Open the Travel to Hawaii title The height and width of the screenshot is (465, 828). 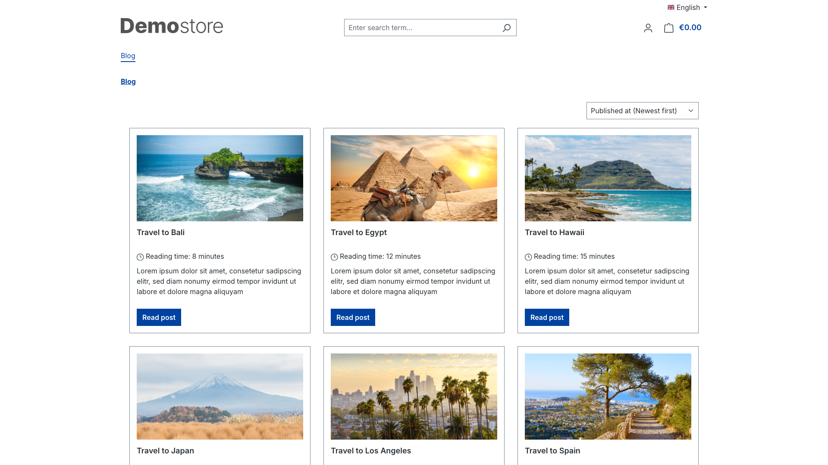555,232
